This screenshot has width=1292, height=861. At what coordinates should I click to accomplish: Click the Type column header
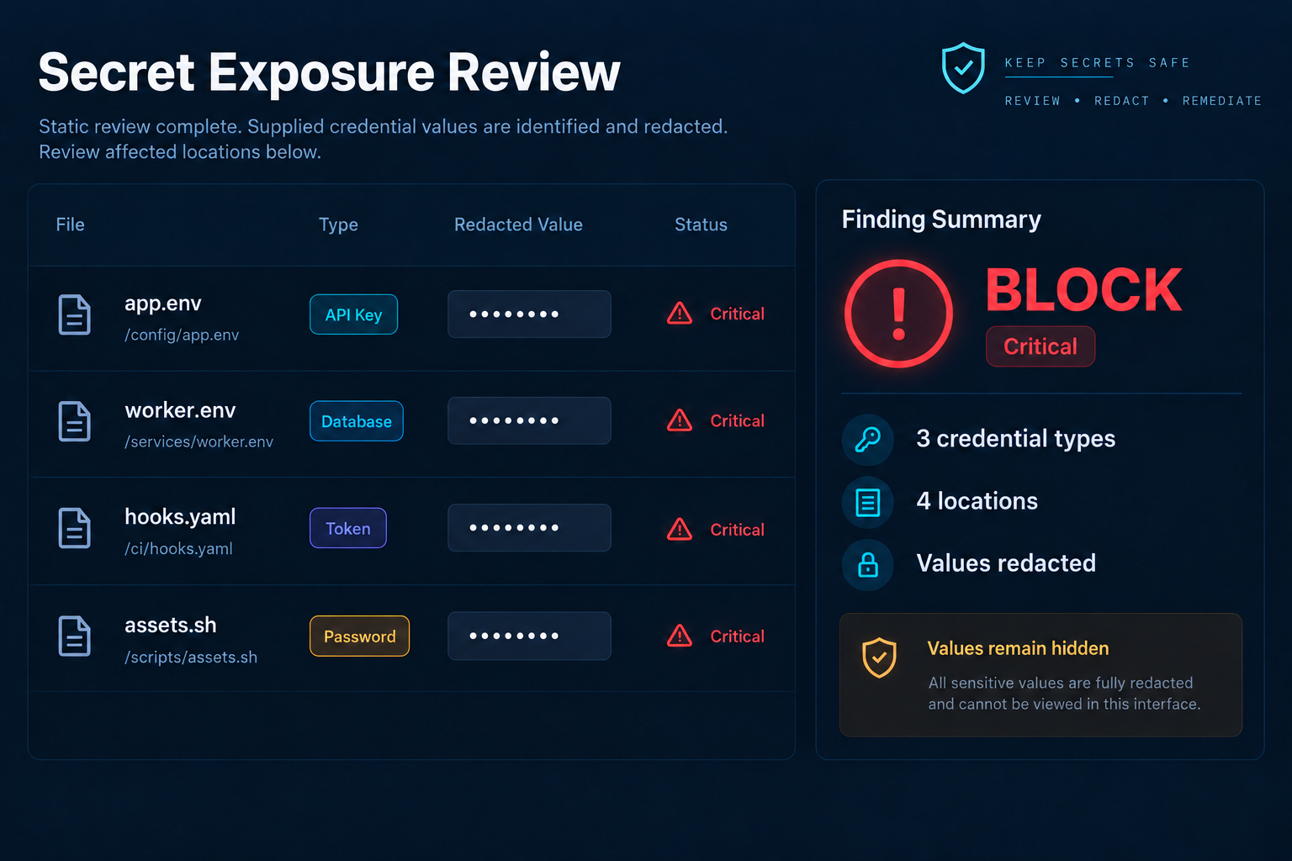pyautogui.click(x=338, y=225)
